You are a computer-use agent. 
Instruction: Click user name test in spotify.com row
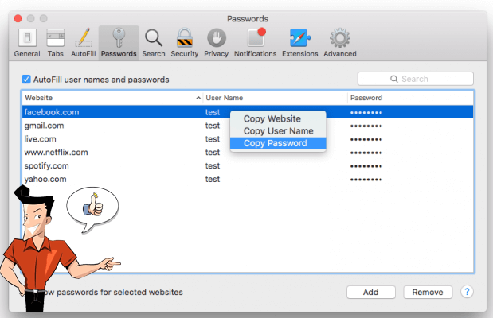pos(213,165)
